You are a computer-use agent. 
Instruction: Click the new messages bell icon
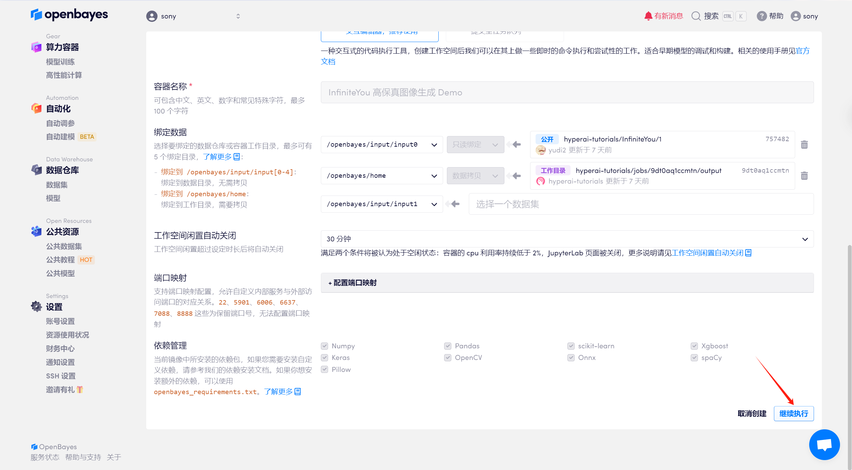(648, 16)
